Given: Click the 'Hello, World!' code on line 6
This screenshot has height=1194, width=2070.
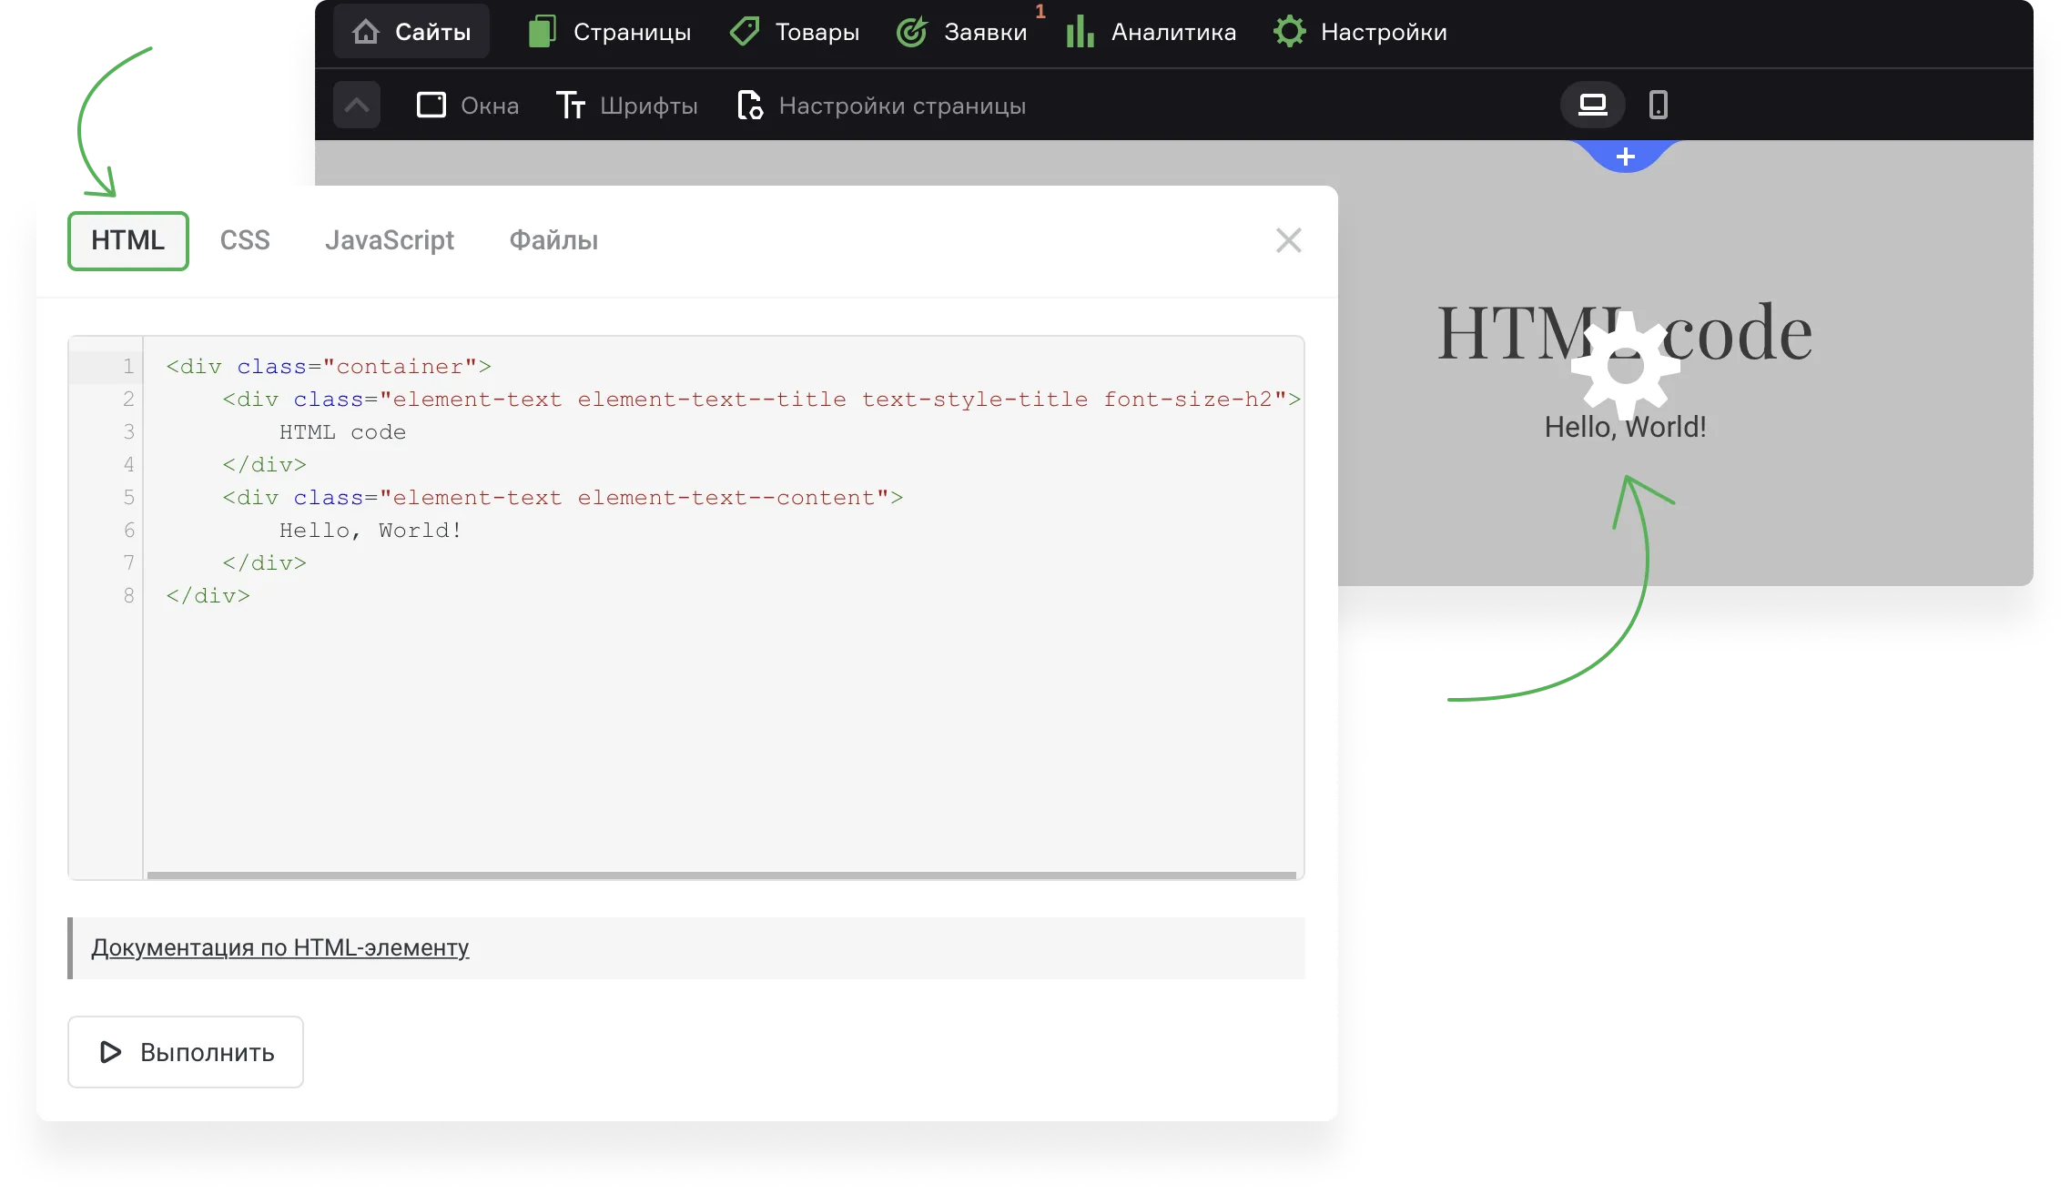Looking at the screenshot, I should (370, 531).
